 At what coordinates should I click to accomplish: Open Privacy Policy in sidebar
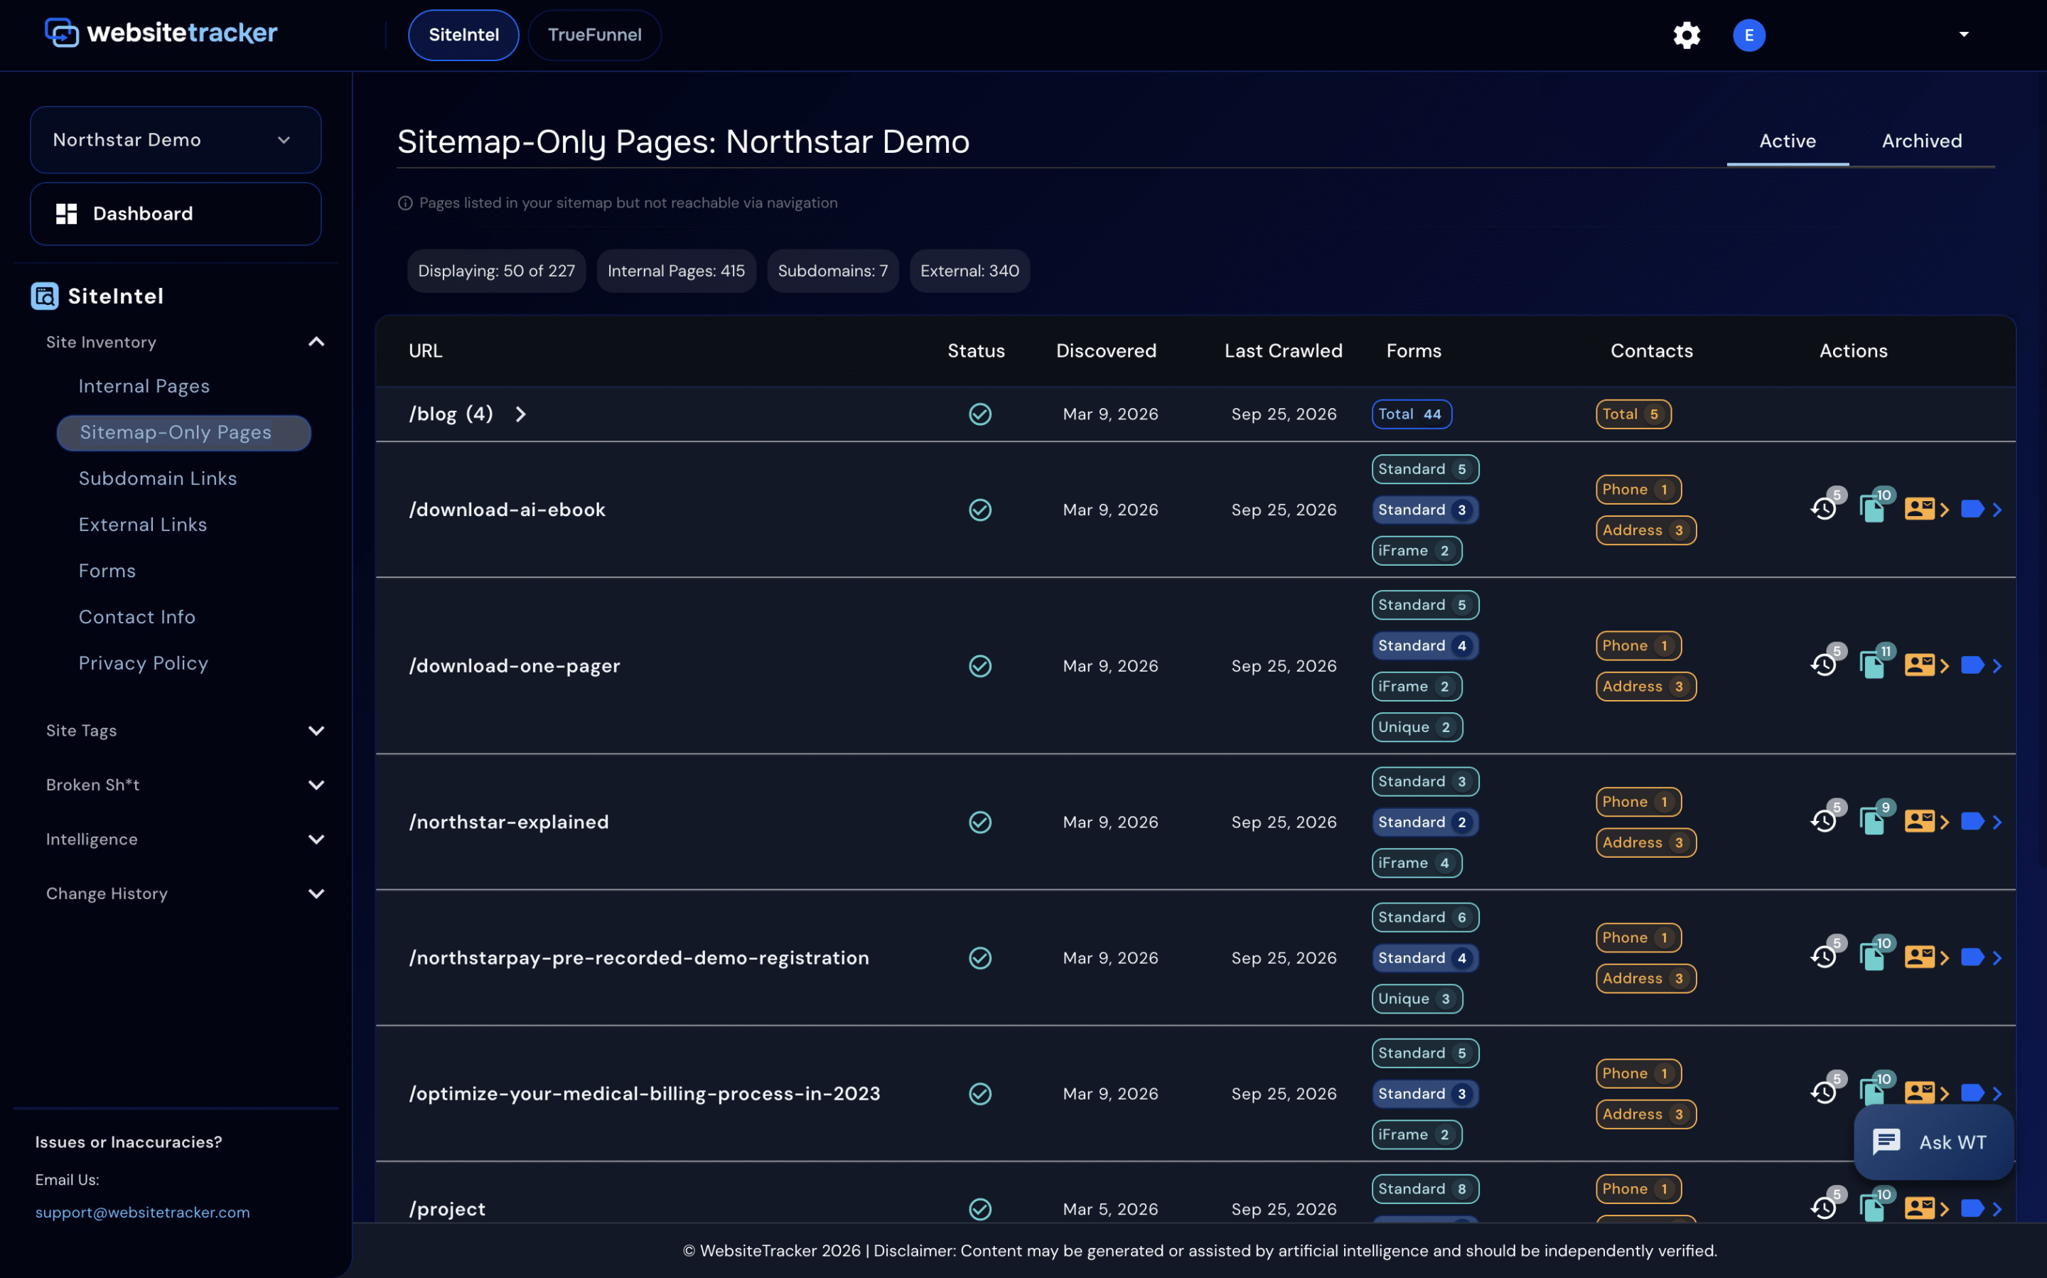click(143, 663)
